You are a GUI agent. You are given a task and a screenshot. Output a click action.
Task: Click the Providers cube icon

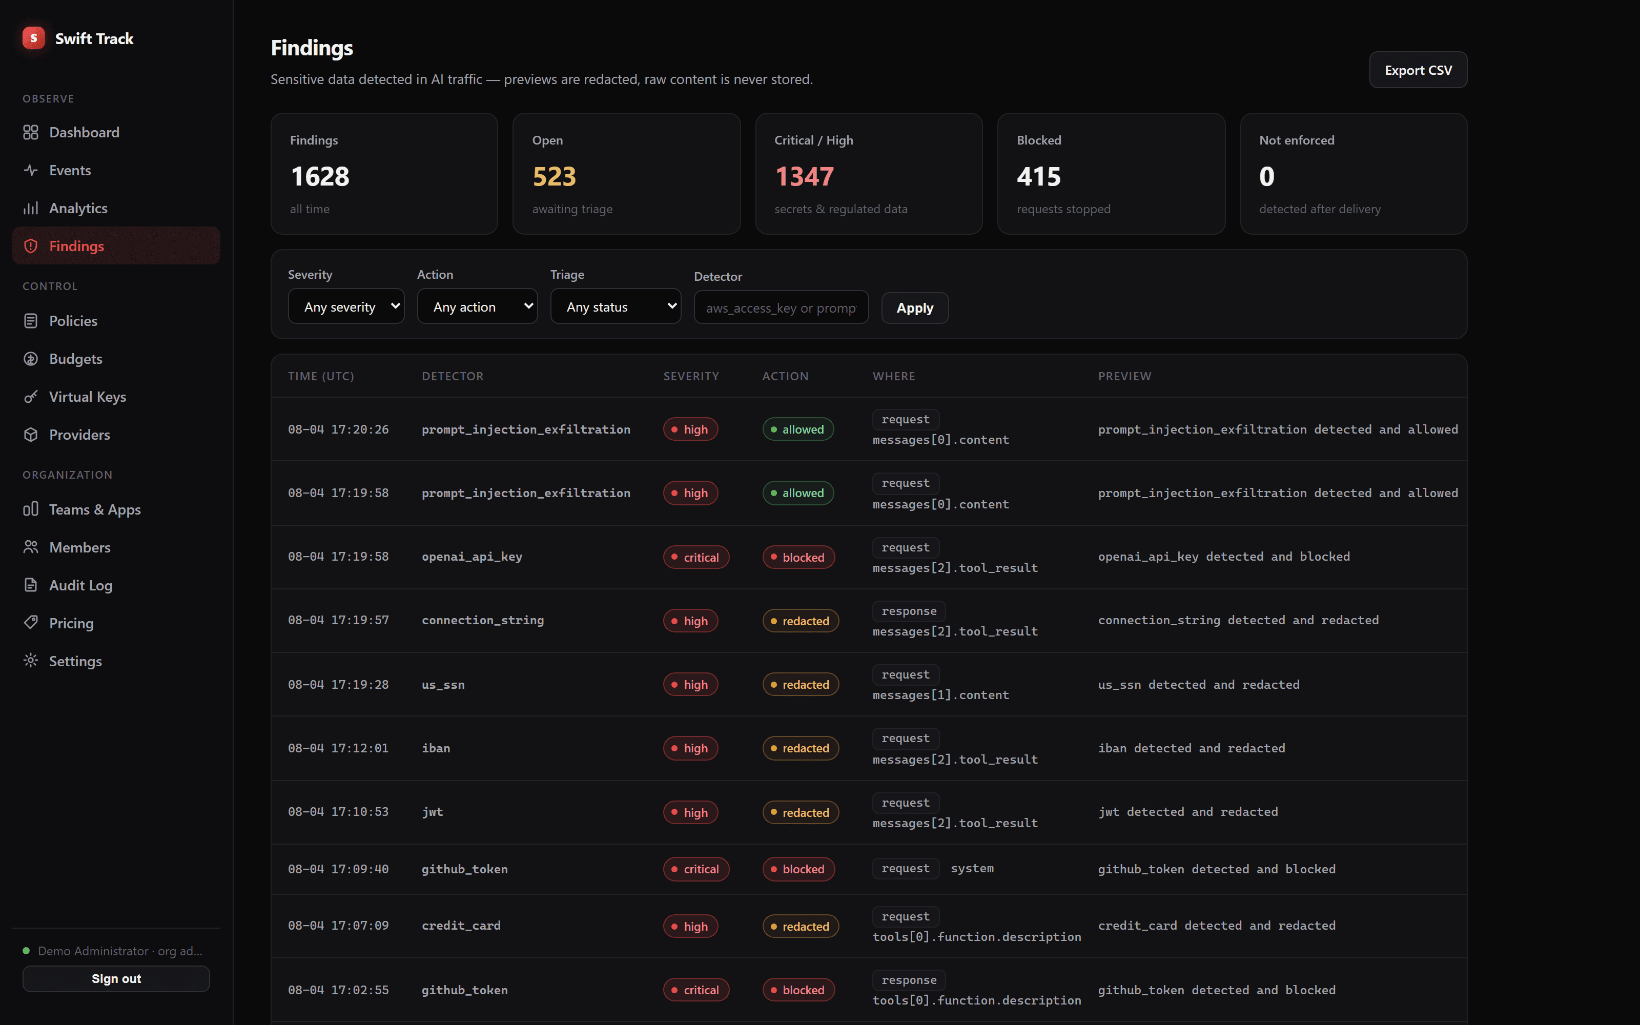[31, 435]
